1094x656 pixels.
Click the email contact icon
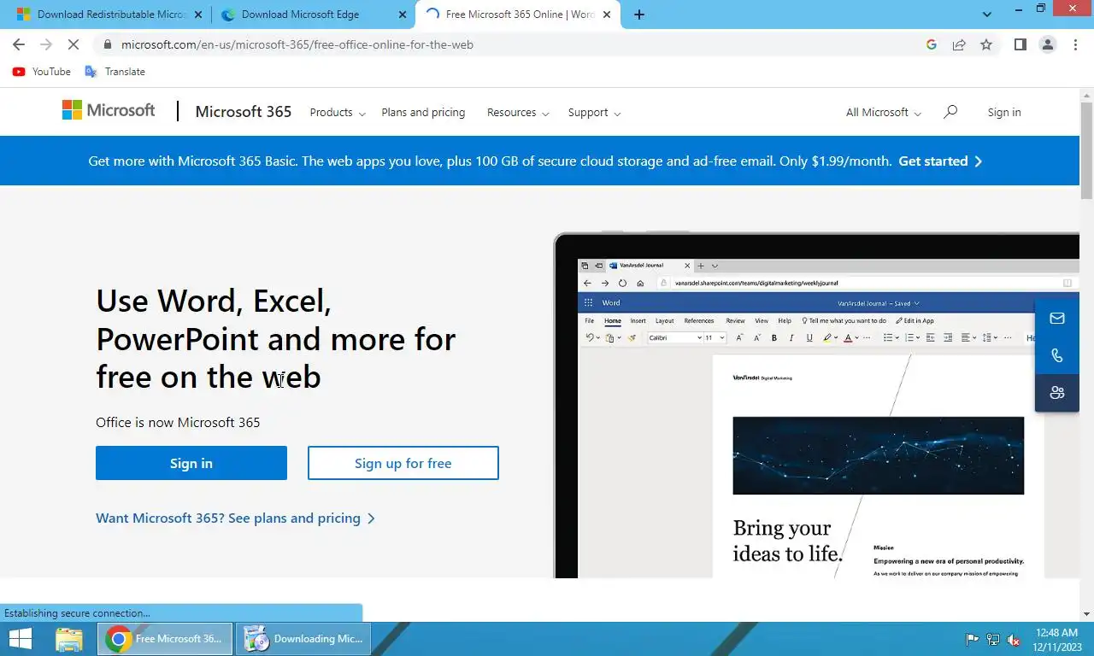pos(1057,319)
